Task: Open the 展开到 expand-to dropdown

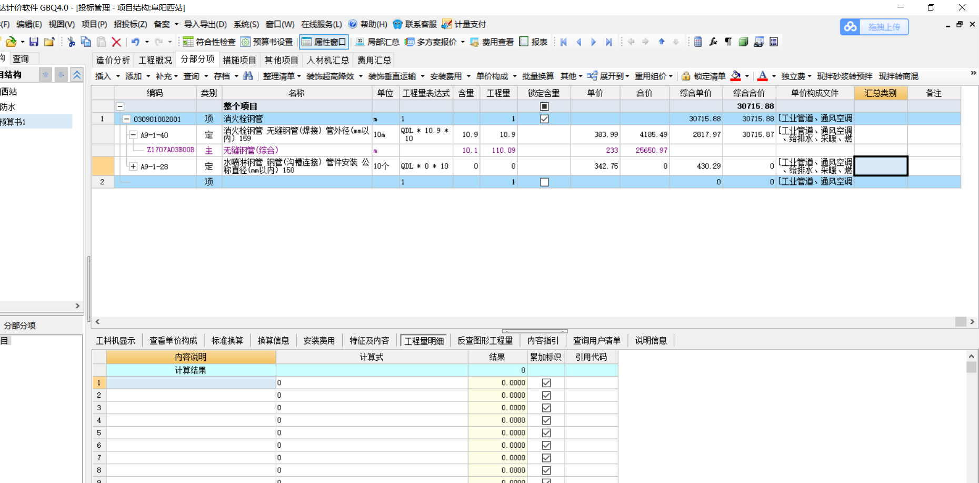Action: (608, 76)
